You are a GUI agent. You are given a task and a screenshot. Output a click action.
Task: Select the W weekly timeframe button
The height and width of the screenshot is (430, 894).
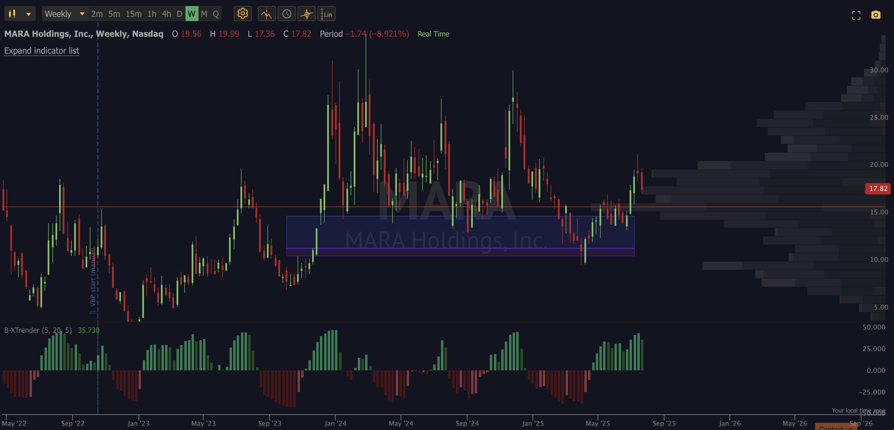[x=192, y=14]
